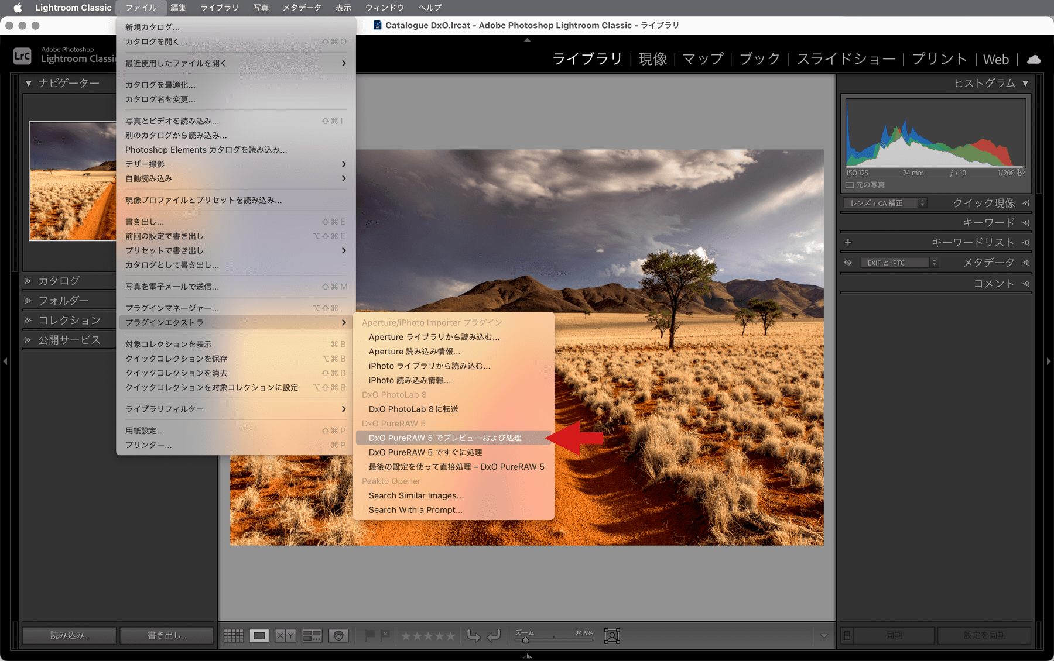Expand the クイック現像 panel
1054x661 pixels.
1026,203
